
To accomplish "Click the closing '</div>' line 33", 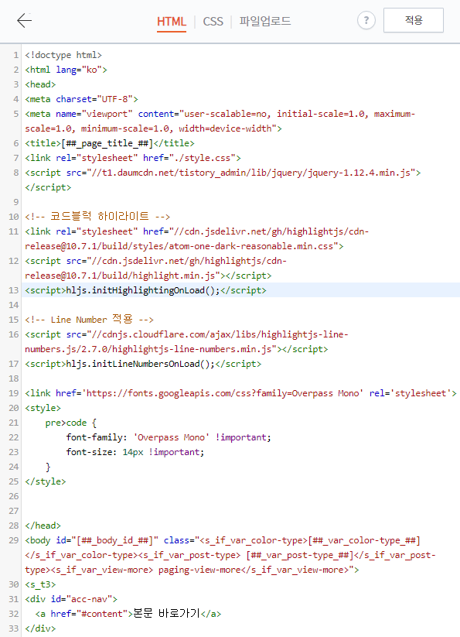I will point(40,628).
